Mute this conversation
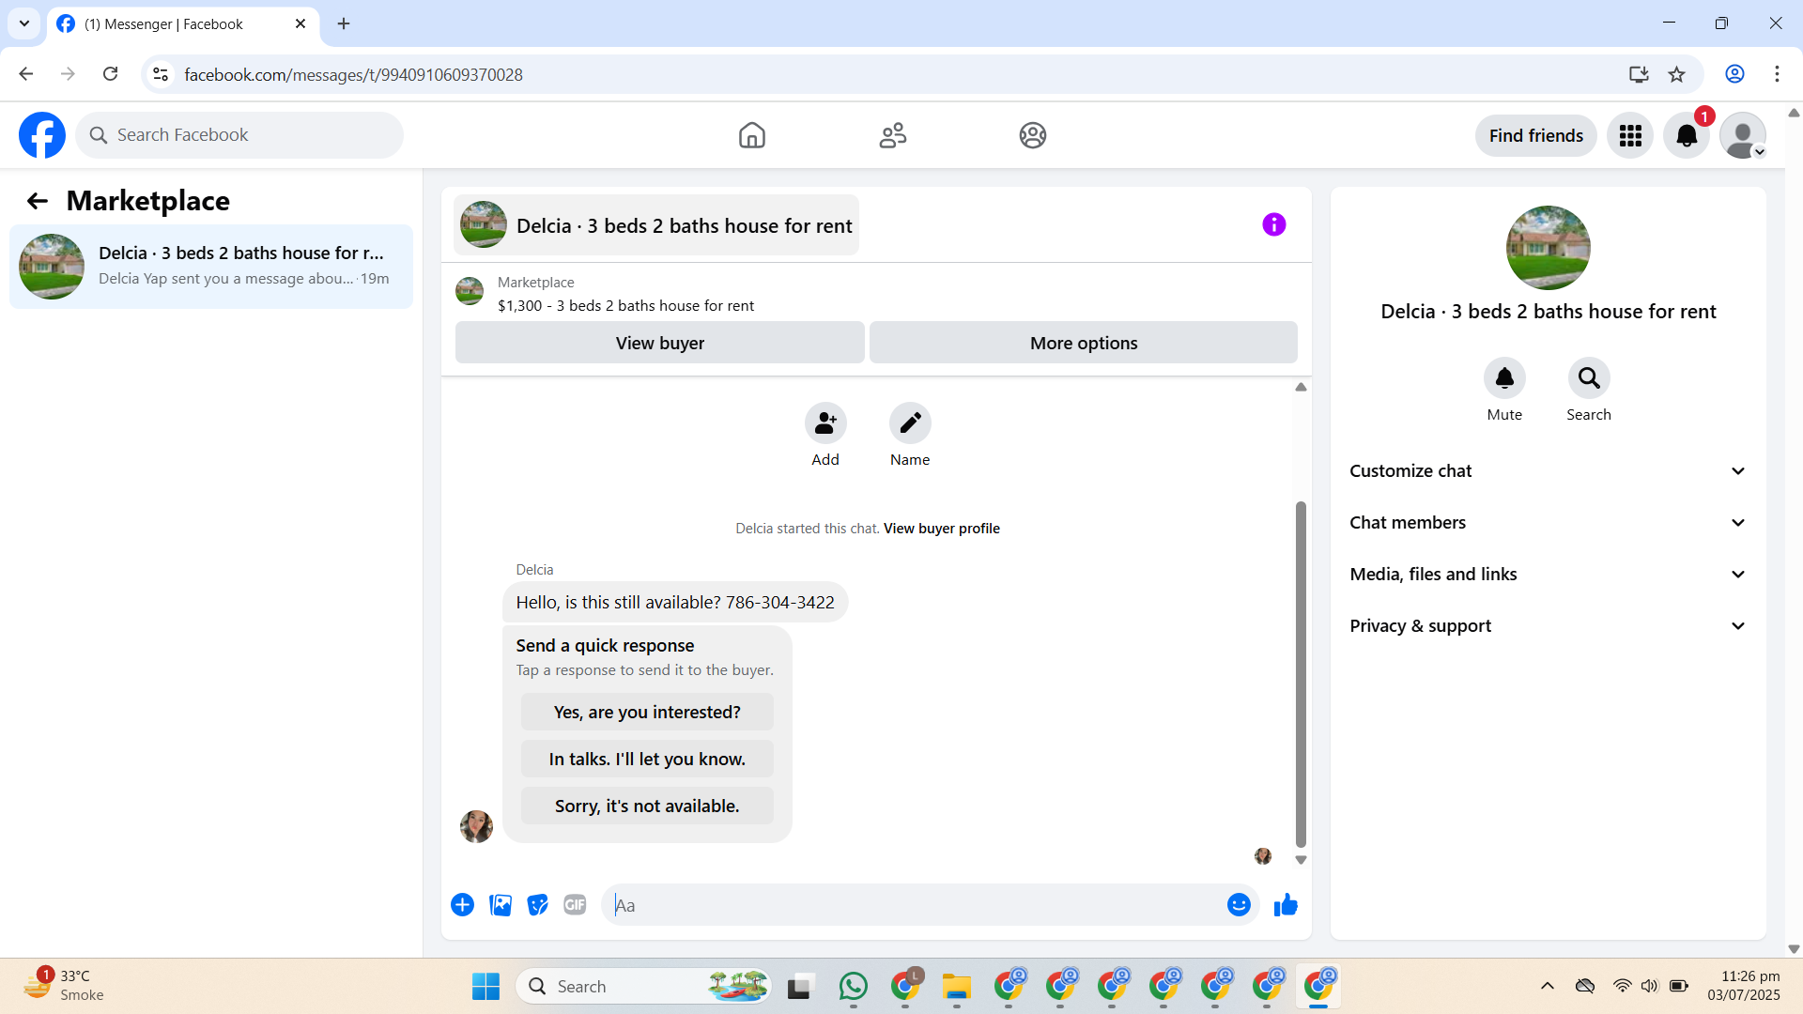 click(x=1504, y=378)
